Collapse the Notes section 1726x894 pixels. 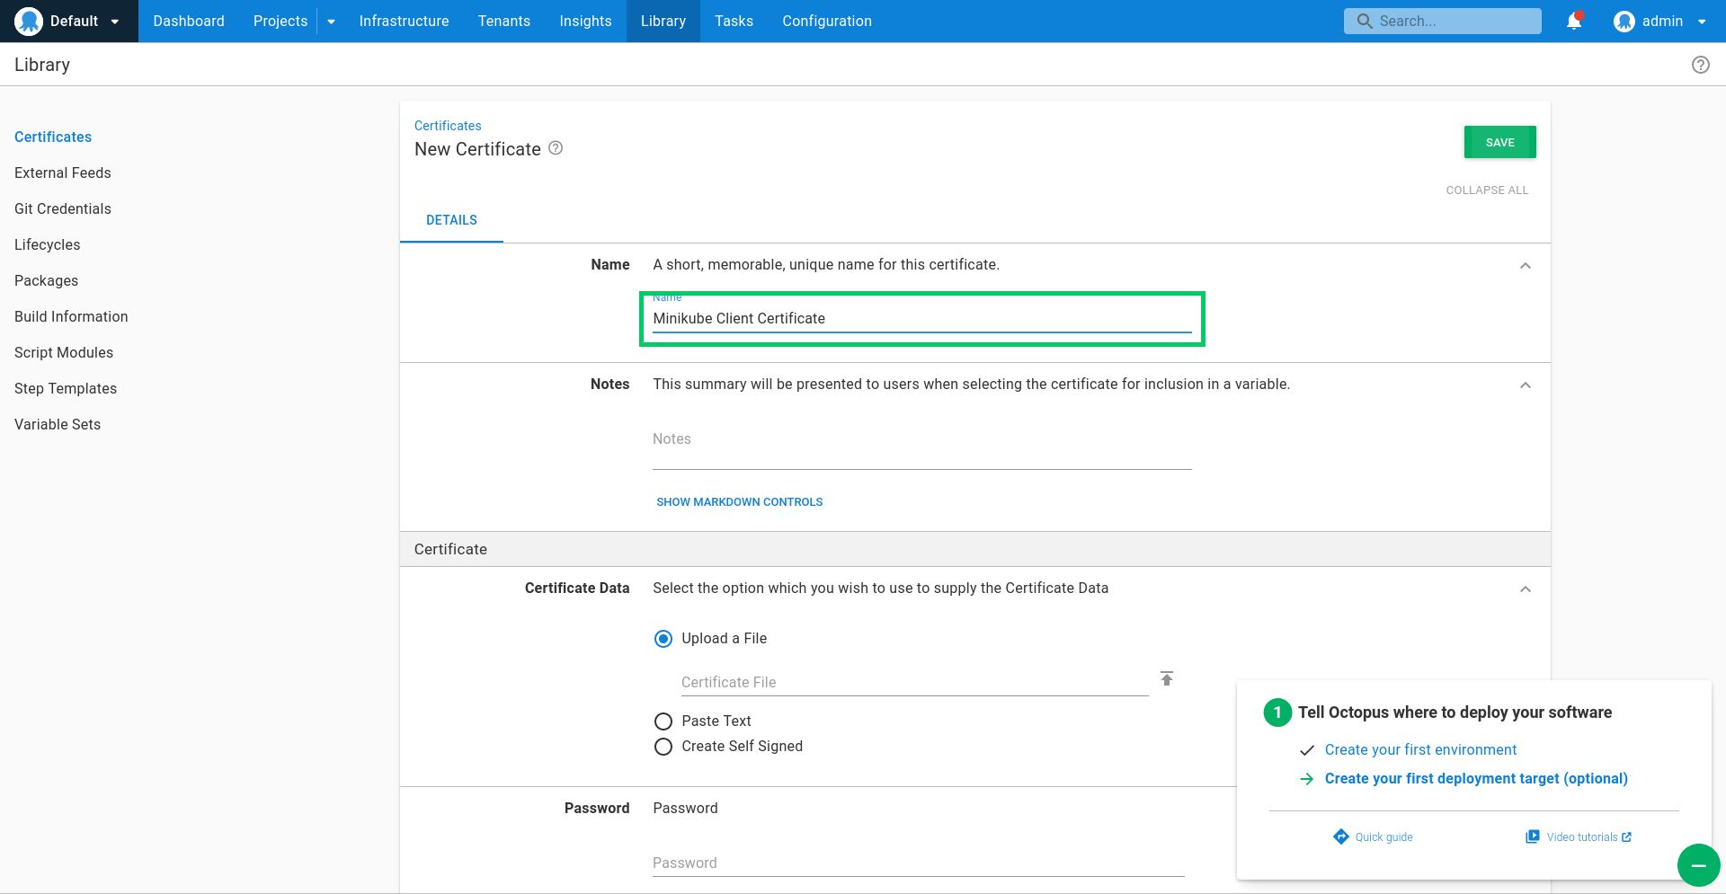(1526, 385)
